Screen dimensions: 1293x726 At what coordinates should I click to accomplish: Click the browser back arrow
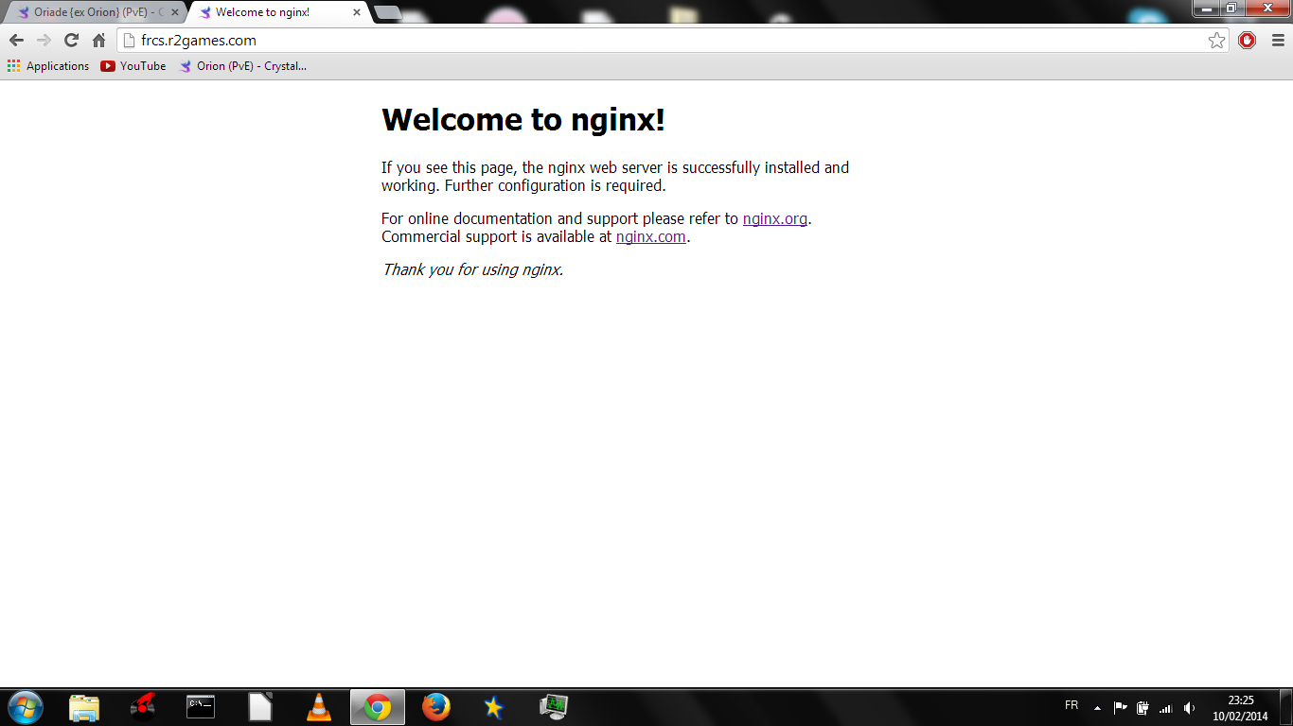pos(16,41)
